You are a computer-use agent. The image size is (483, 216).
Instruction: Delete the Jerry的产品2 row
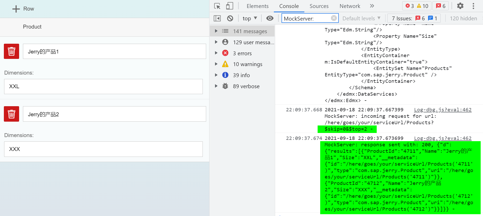coord(12,114)
